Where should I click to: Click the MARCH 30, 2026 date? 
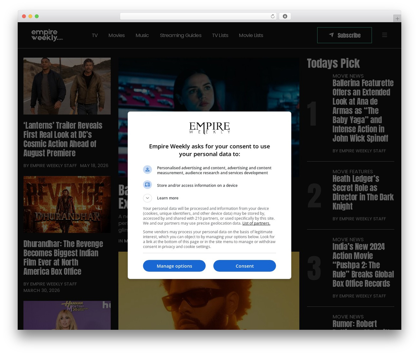[x=42, y=290]
